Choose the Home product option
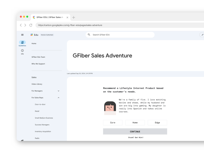The height and width of the screenshot is (152, 204). [x=135, y=123]
